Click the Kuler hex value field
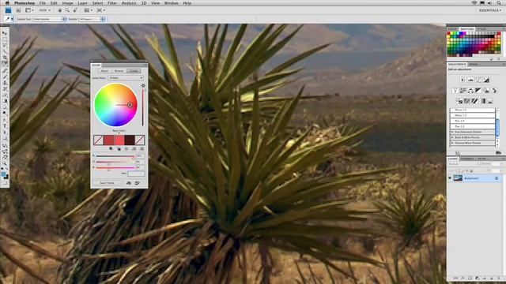Image resolution: width=506 pixels, height=284 pixels. pos(137,174)
